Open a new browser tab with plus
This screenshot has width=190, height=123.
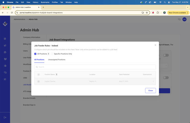(43, 7)
